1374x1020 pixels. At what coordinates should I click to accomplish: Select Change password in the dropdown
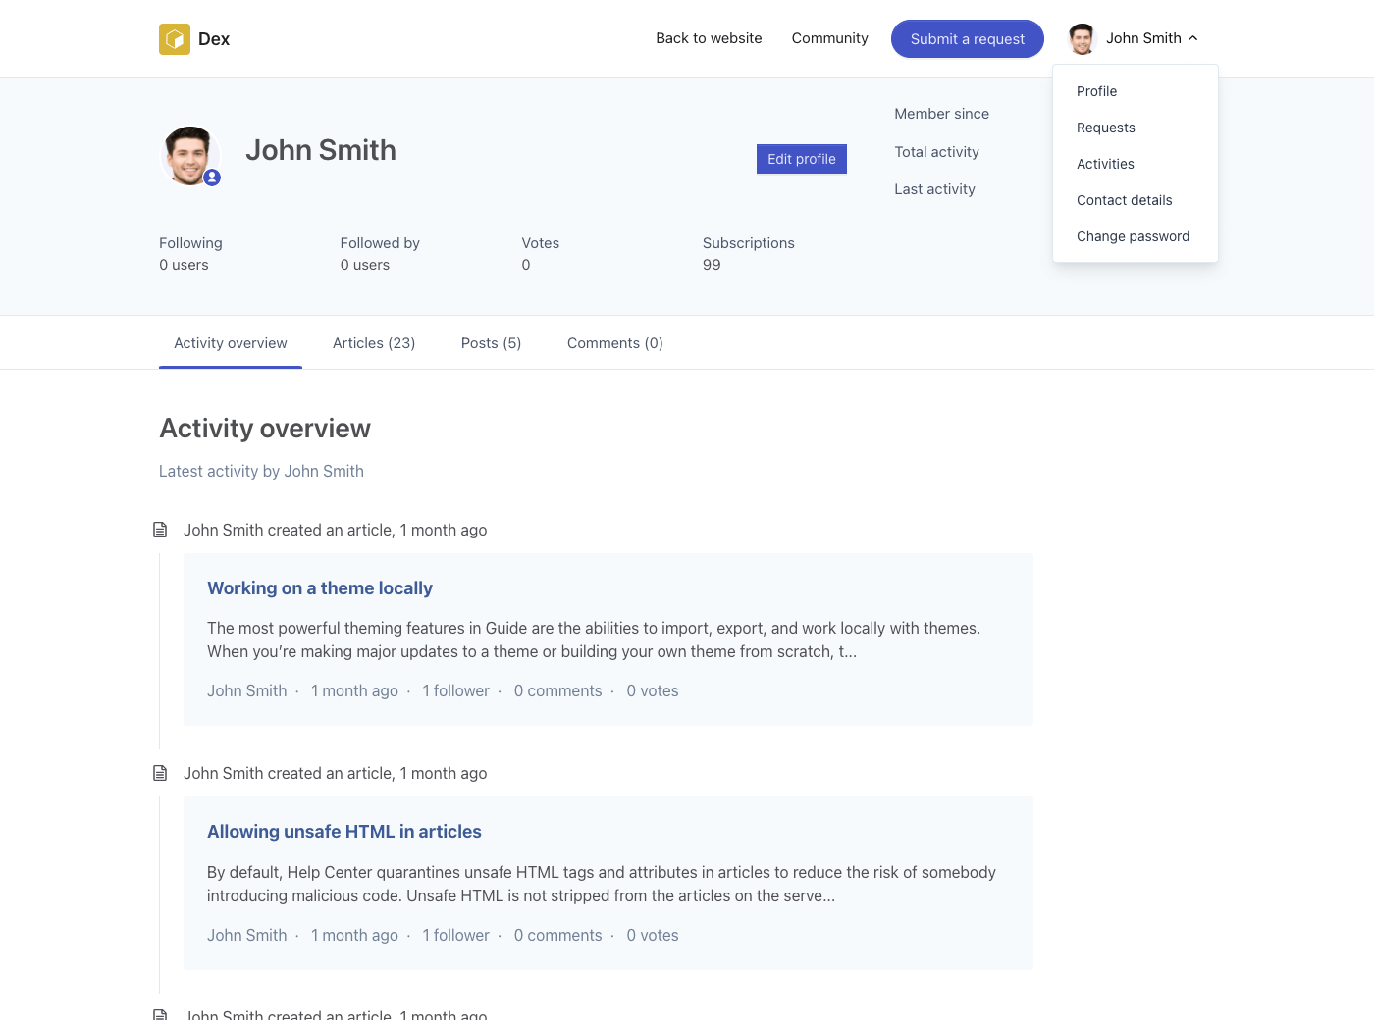pyautogui.click(x=1133, y=236)
